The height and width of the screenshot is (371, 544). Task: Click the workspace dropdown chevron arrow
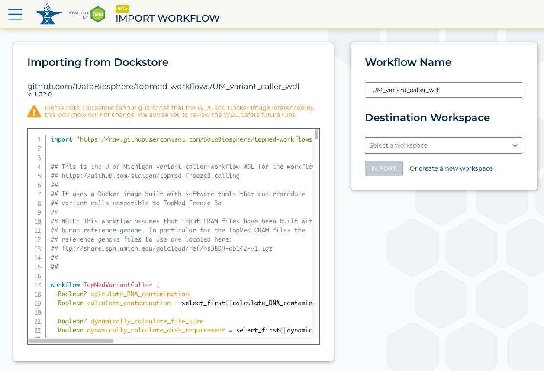515,145
